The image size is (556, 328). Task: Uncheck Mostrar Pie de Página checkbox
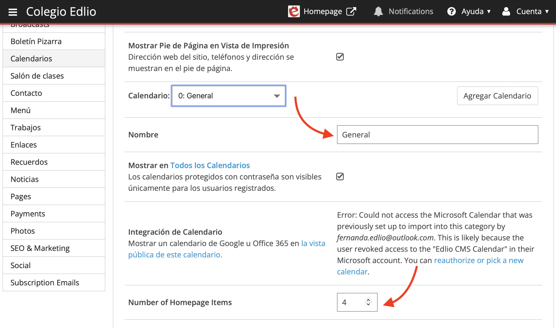tap(340, 57)
